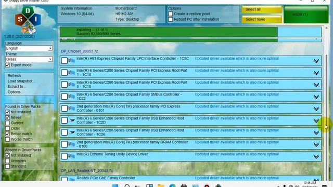333x187 pixels.
Task: Enable Unknown filter checkbox
Action: pyautogui.click(x=7, y=161)
